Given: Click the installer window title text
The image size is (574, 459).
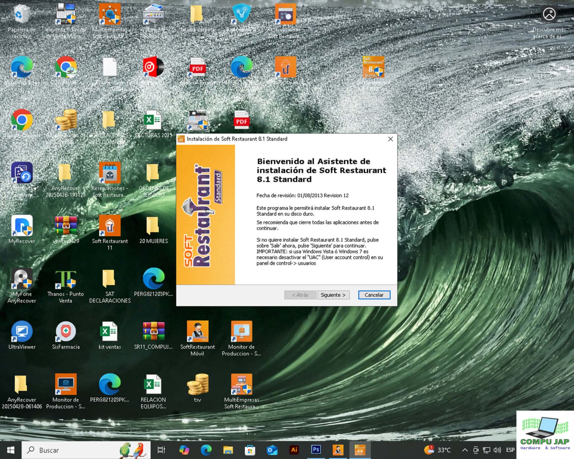Looking at the screenshot, I should [237, 139].
